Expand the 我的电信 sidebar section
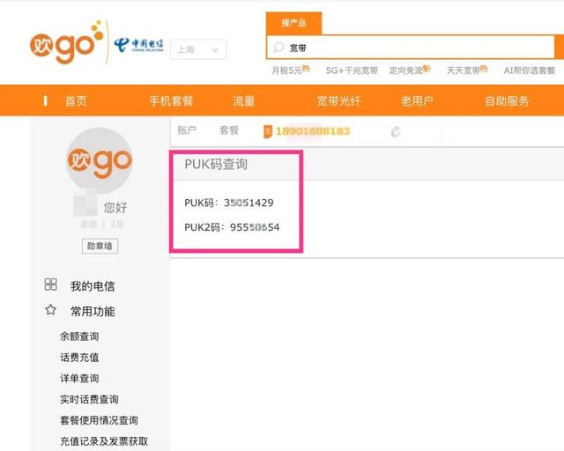The width and height of the screenshot is (564, 451). point(93,286)
